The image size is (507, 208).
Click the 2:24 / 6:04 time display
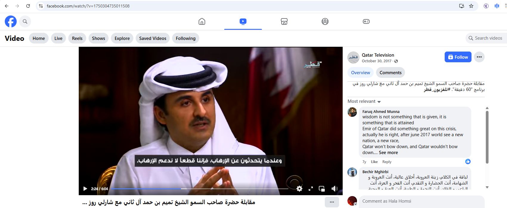[x=100, y=189]
